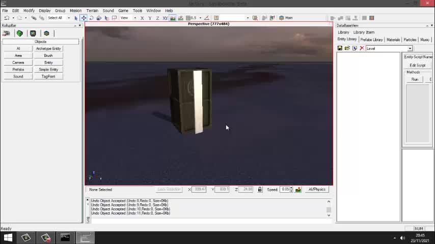Choose the Select Terrain tool

point(106,18)
